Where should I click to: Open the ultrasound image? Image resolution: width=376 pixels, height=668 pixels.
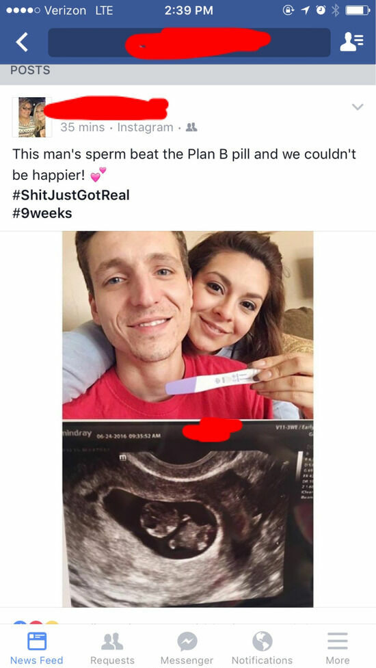coord(188,513)
